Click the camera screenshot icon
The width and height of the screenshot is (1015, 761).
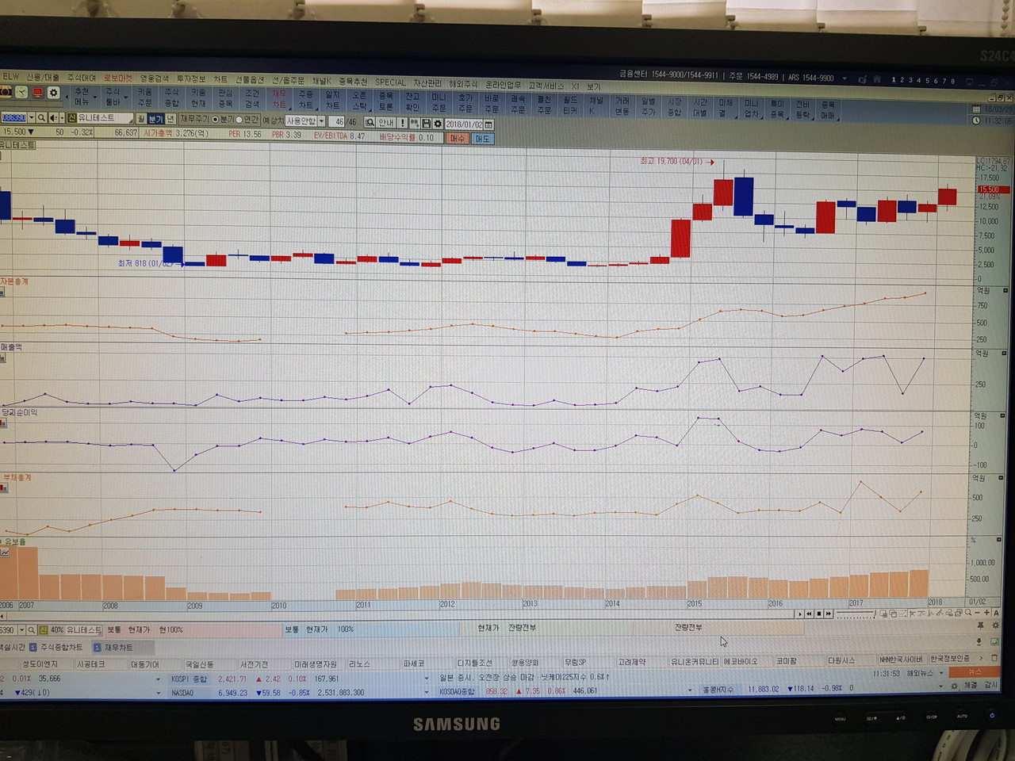tap(6, 93)
